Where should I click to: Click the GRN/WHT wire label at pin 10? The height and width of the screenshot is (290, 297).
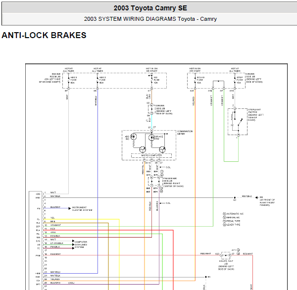55,225
